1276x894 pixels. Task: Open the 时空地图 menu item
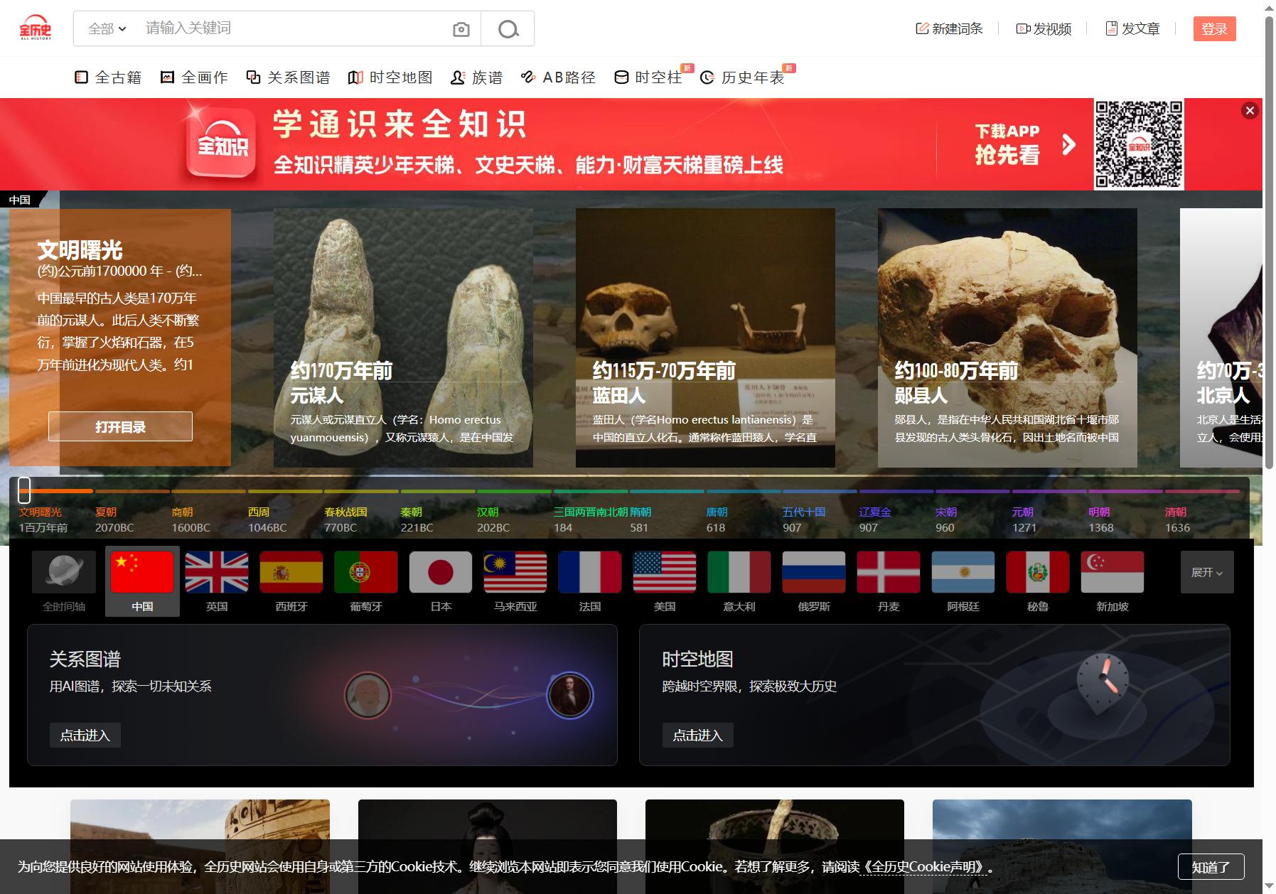click(x=391, y=77)
